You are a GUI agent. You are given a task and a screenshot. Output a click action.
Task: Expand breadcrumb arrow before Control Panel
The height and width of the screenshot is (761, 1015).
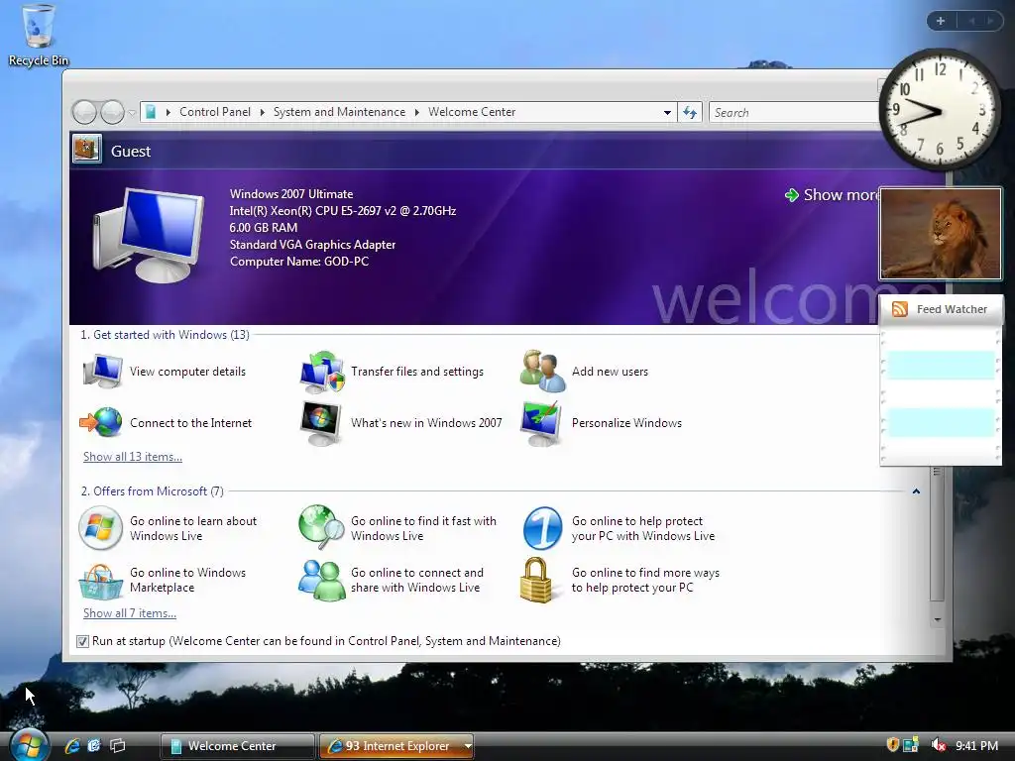[169, 112]
